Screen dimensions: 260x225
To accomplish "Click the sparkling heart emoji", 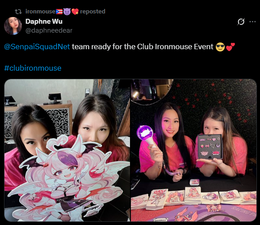I will coord(75,12).
